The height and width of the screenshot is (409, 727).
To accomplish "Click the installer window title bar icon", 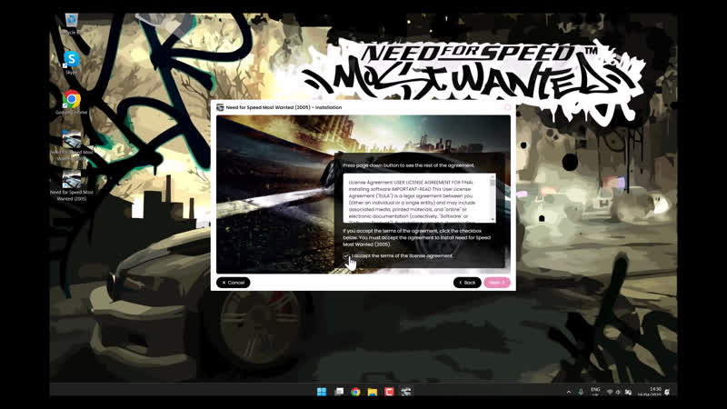I will tap(220, 107).
